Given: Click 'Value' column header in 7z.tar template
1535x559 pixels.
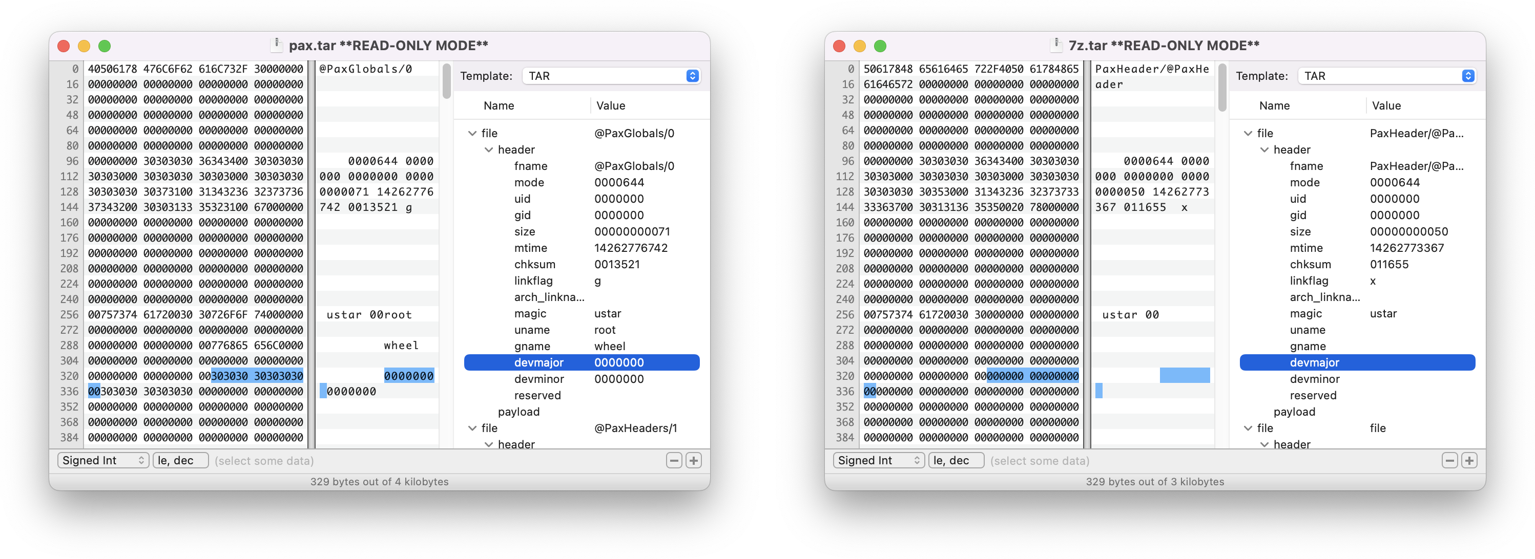Looking at the screenshot, I should (x=1386, y=105).
